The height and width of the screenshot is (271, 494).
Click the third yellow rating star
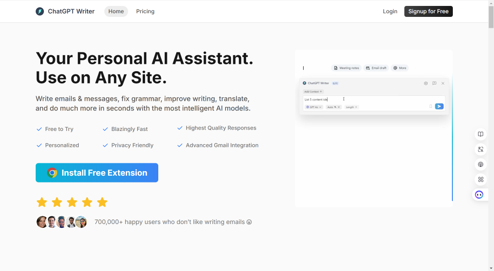(72, 202)
